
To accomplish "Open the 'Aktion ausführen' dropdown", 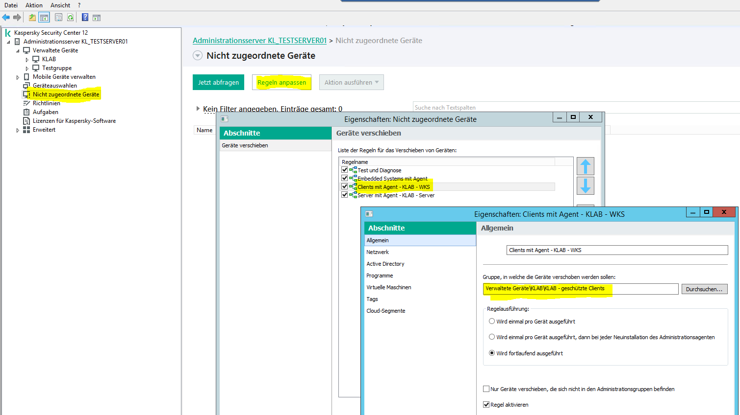I will pos(351,82).
